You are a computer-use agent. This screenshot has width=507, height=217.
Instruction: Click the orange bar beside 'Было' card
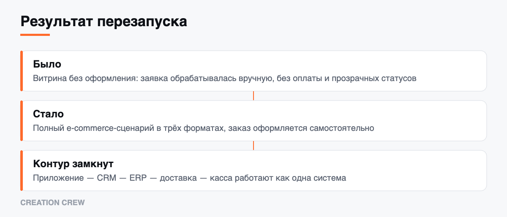[x=21, y=71]
